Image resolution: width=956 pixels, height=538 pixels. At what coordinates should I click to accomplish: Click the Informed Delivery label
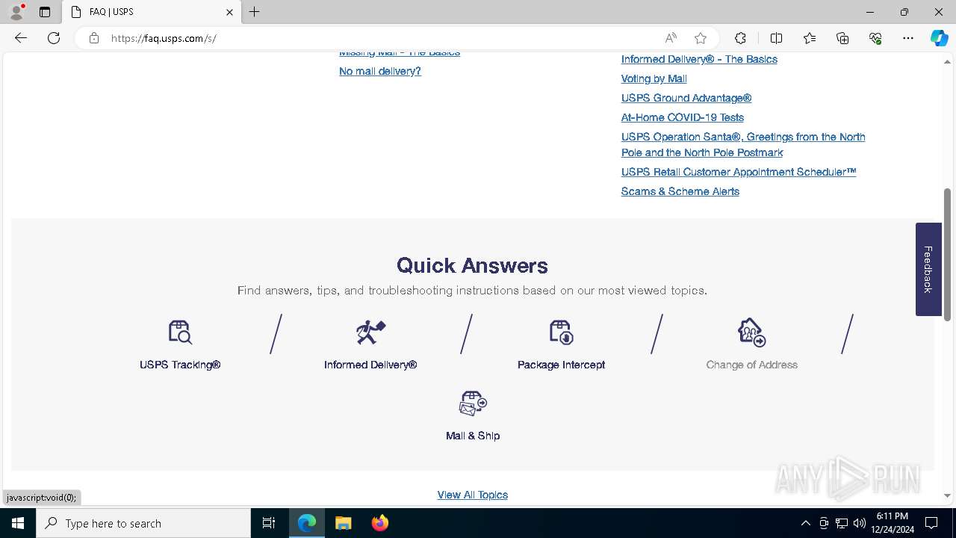(x=370, y=365)
